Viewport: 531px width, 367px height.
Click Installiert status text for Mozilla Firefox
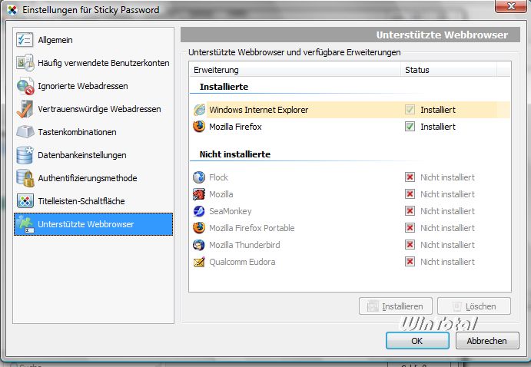click(x=438, y=127)
